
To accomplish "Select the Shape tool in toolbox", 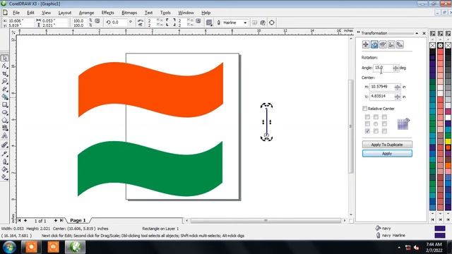I will [5, 66].
